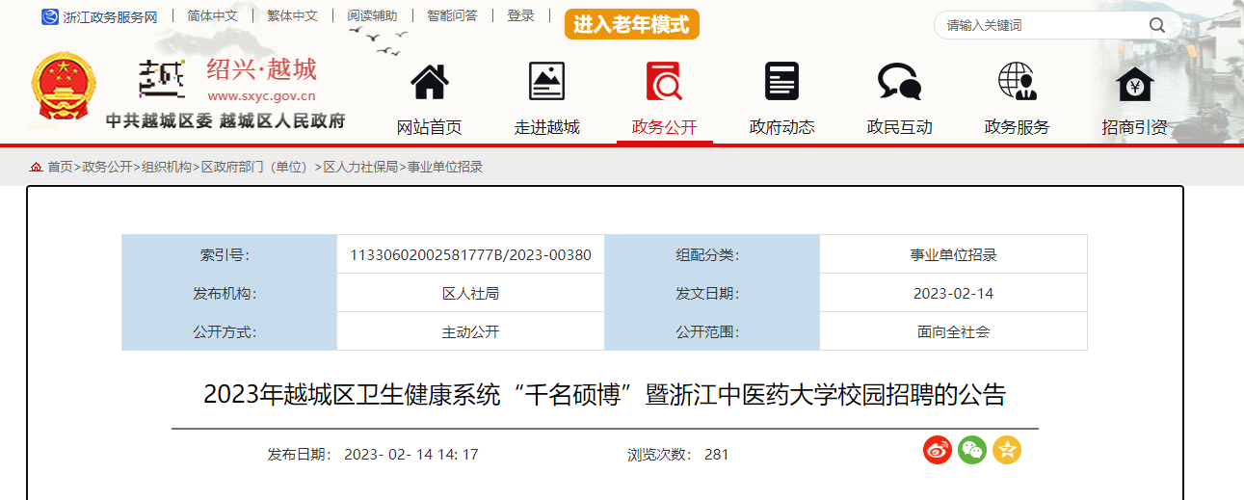Click the 政民互动 chat bubbles icon
Viewport: 1244px width, 500px height.
click(899, 82)
